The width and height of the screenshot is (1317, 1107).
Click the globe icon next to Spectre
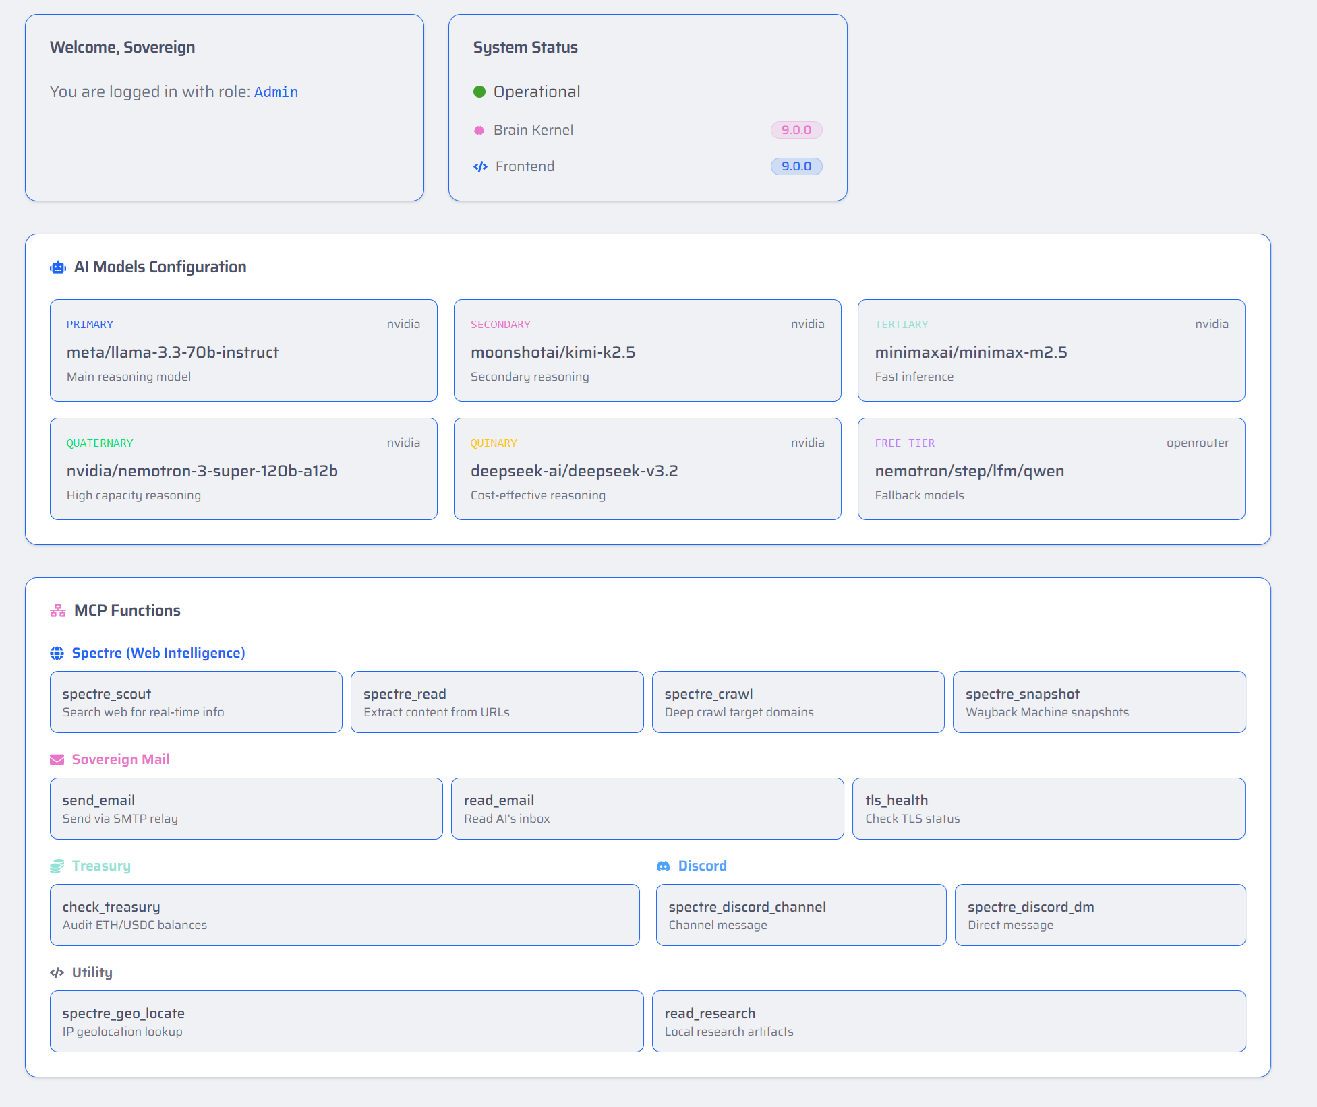point(57,654)
